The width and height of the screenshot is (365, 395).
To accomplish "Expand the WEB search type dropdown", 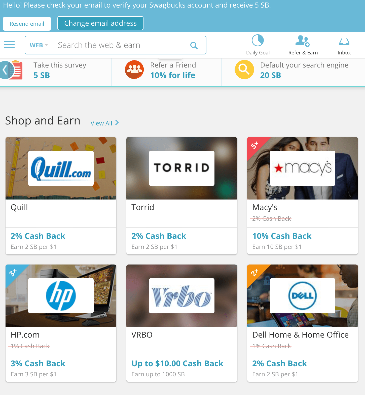I will click(x=39, y=45).
